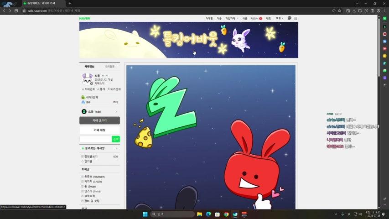Switch to the 카페정보 tab
389x219 pixels.
89,67
